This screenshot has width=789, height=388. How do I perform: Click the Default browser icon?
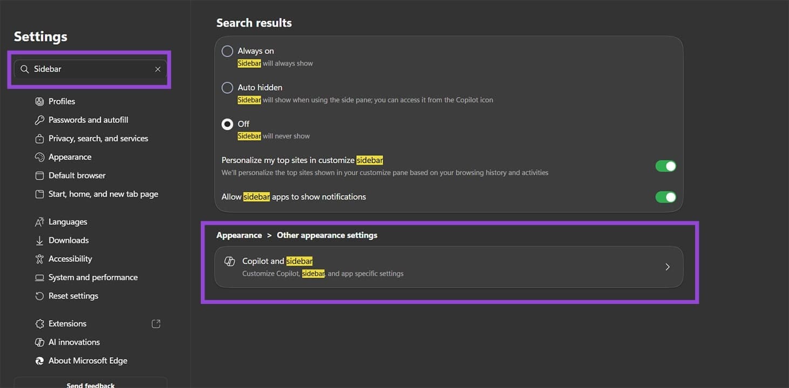coord(39,176)
